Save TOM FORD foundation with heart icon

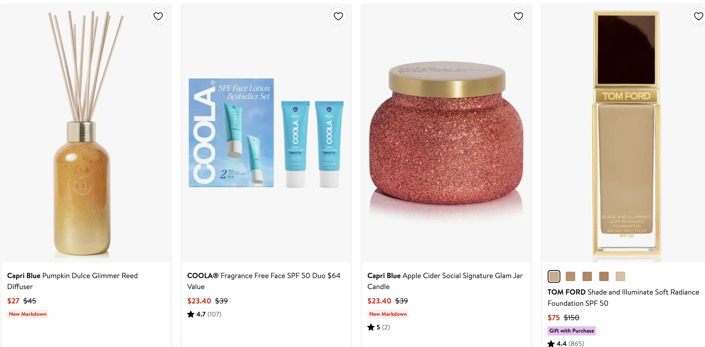click(x=698, y=16)
